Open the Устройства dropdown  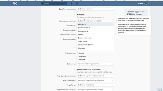[x=95, y=85]
